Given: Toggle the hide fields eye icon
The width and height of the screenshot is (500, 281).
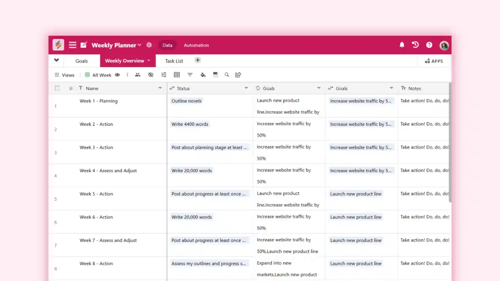Looking at the screenshot, I should click(x=151, y=75).
